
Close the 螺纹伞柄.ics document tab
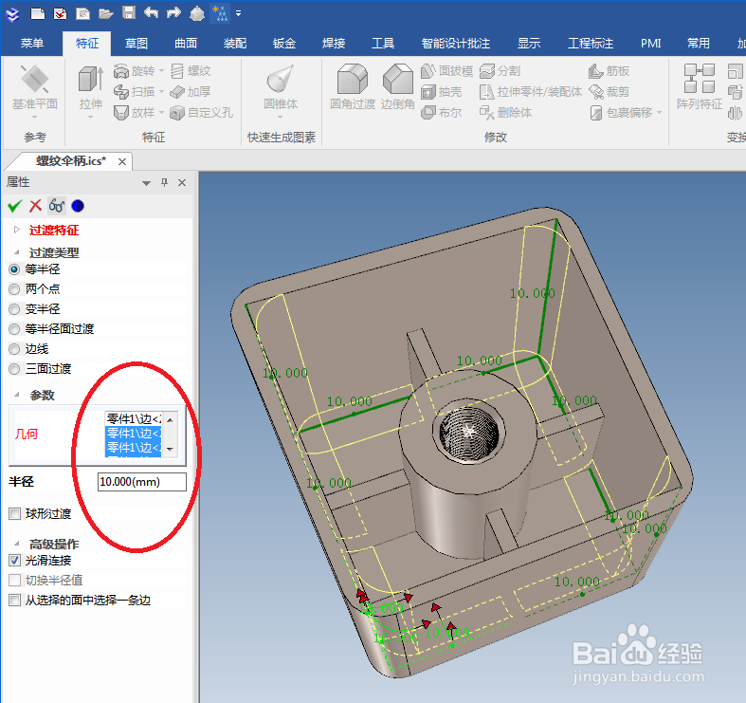pyautogui.click(x=122, y=162)
